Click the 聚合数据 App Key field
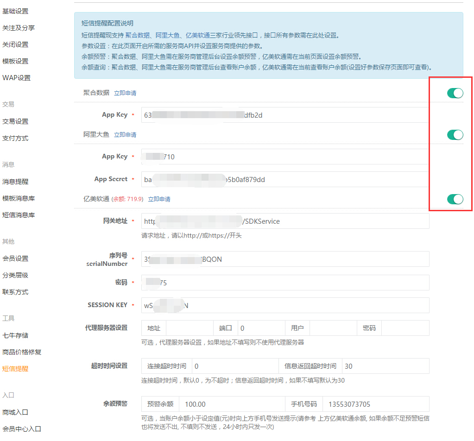 coord(285,115)
